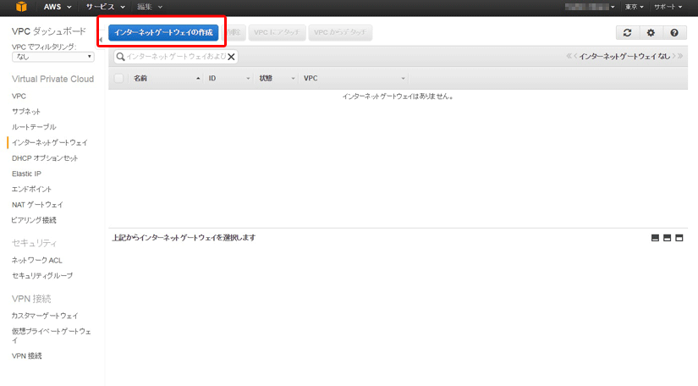
Task: Open the VPC filter dropdown set to なし
Action: click(x=53, y=57)
